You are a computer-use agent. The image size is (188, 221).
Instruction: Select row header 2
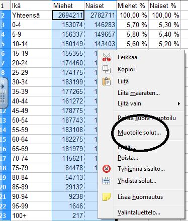[5, 16]
